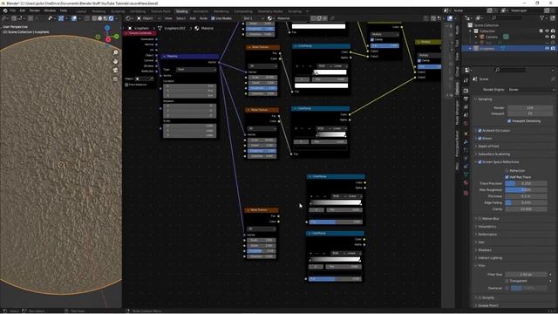Toggle the viewport camera view gizmo

point(115,70)
